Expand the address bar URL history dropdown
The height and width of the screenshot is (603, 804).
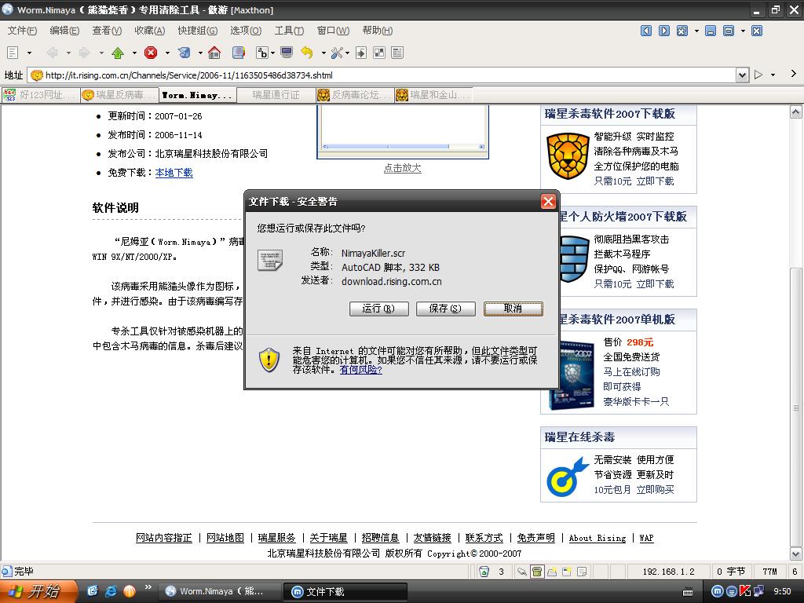click(742, 75)
